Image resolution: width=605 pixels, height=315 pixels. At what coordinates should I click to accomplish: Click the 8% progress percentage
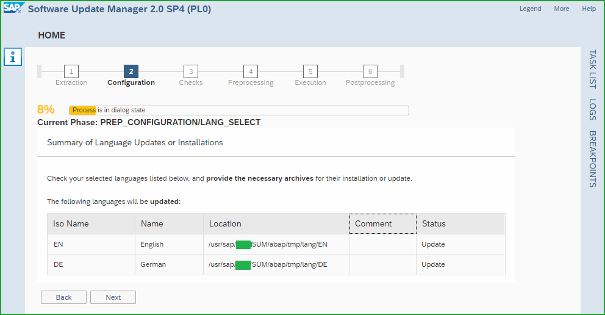tap(46, 110)
